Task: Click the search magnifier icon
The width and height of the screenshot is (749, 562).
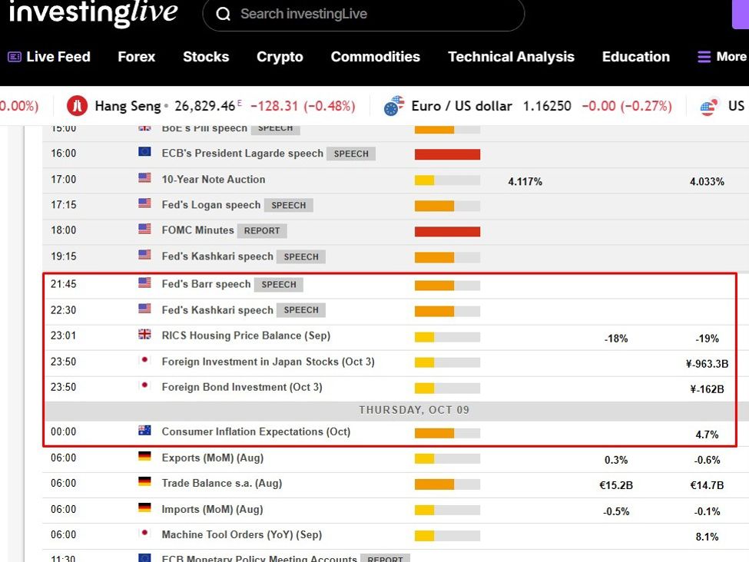Action: click(224, 14)
